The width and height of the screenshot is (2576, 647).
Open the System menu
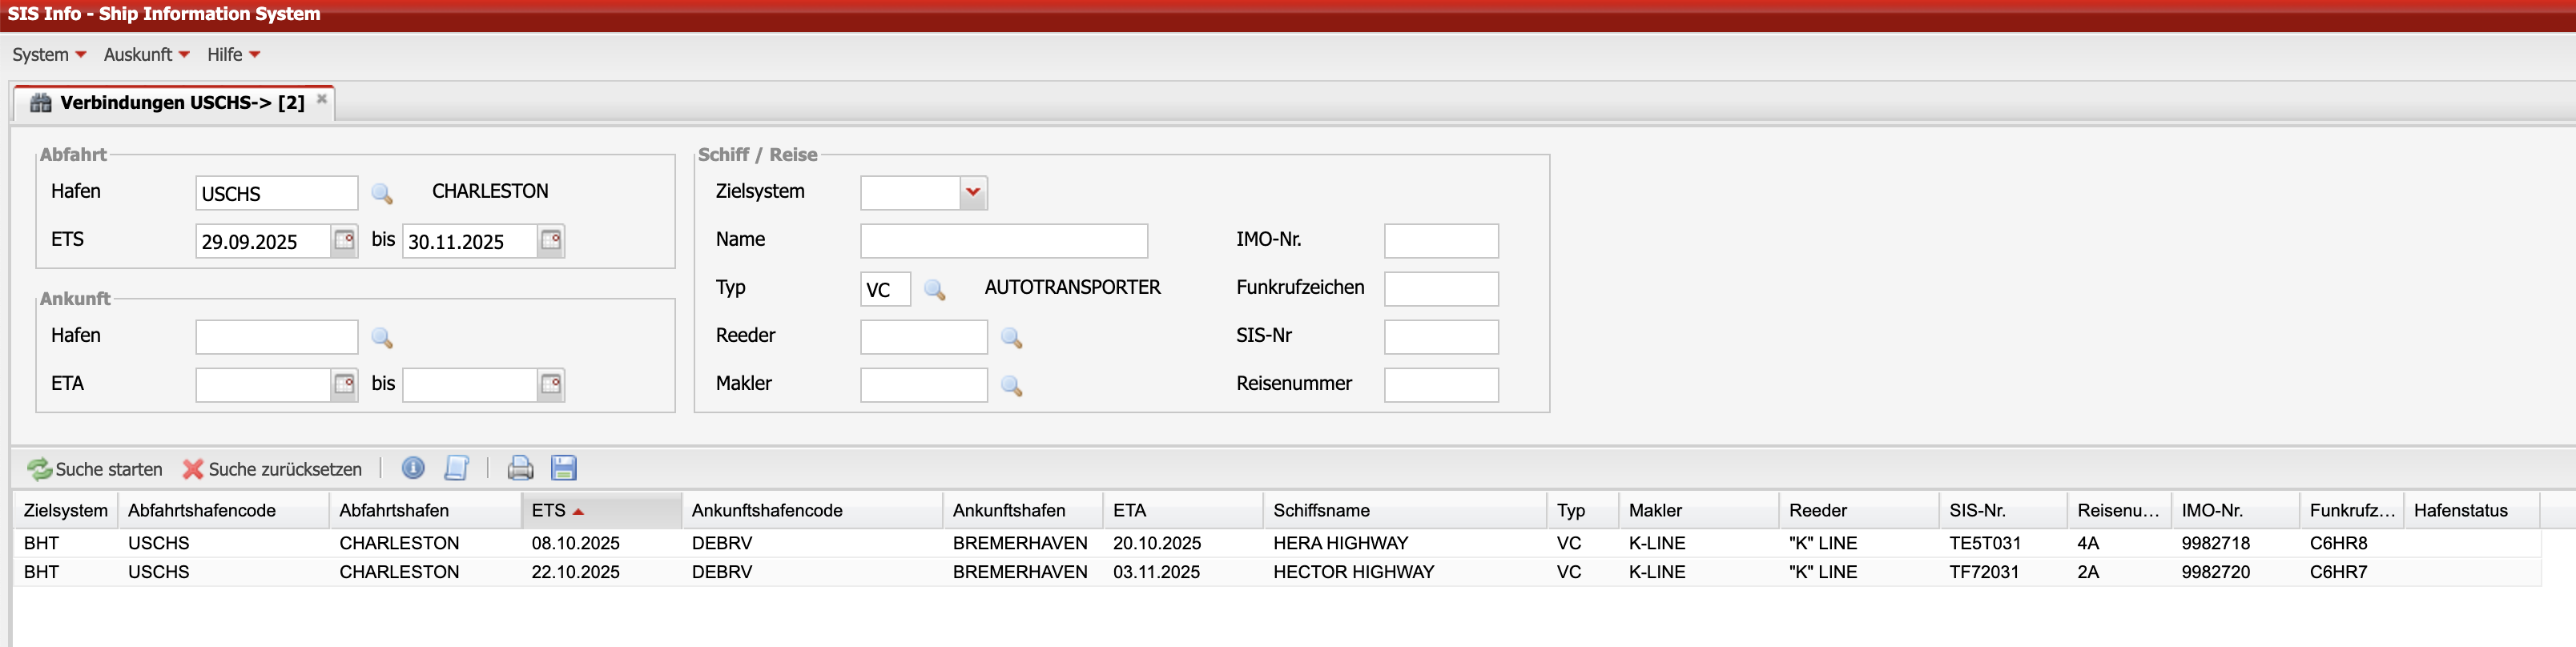(48, 55)
